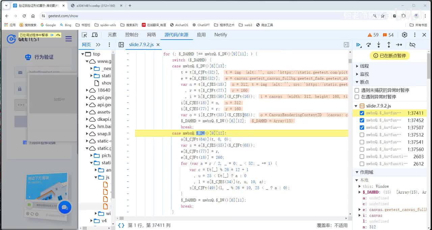Collapse slide.7.9.2.js breakpoint group
Screen dimensions: 432x230
356,106
